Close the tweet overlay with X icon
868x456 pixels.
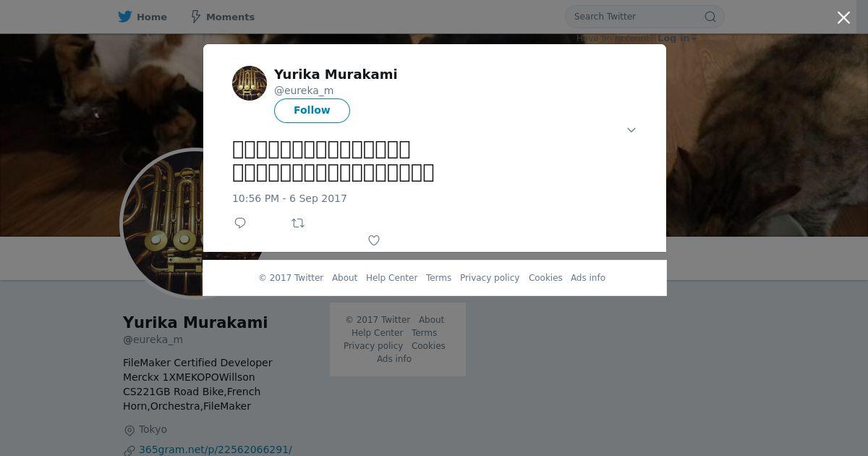click(843, 17)
